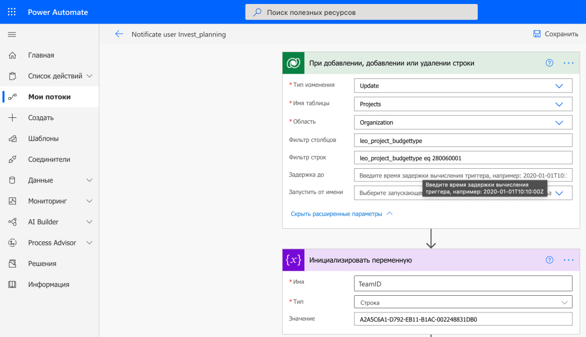
Task: Open the app launcher waffle icon
Action: (11, 12)
